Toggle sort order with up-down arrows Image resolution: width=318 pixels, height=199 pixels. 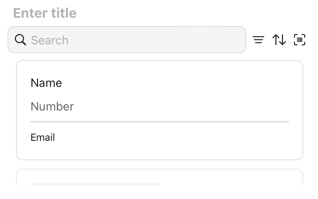click(279, 40)
